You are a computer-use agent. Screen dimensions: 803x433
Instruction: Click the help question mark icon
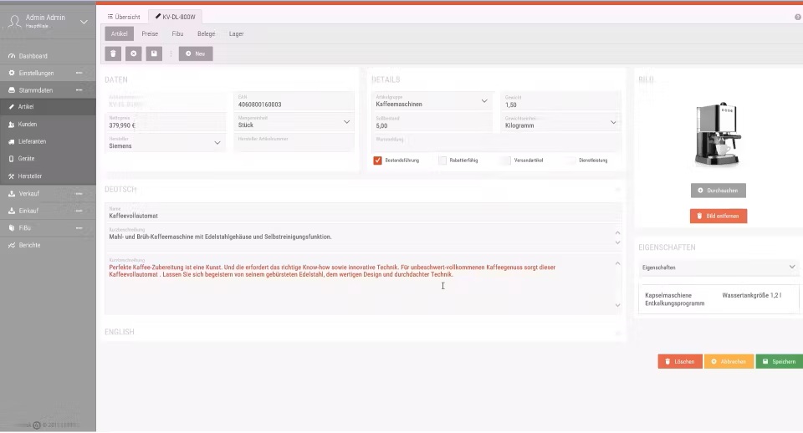(797, 17)
